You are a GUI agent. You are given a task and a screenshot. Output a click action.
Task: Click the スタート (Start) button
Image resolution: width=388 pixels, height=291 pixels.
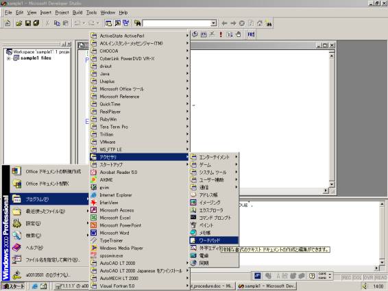coord(14,286)
